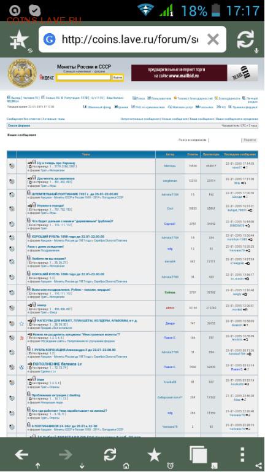Open topic 'КАПСУЛЫ ДЛЯ МОНЕТ, ПЛАНШЕТЫ'
The height and width of the screenshot is (472, 265).
click(x=87, y=321)
